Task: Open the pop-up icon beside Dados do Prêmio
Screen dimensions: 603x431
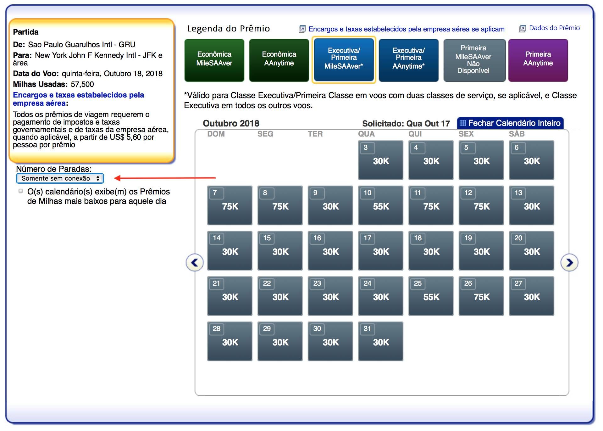Action: coord(522,29)
